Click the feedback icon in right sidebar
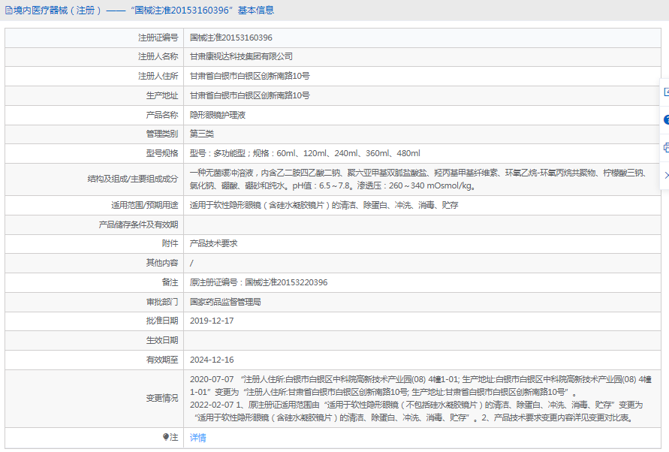This screenshot has width=669, height=452. 665,92
